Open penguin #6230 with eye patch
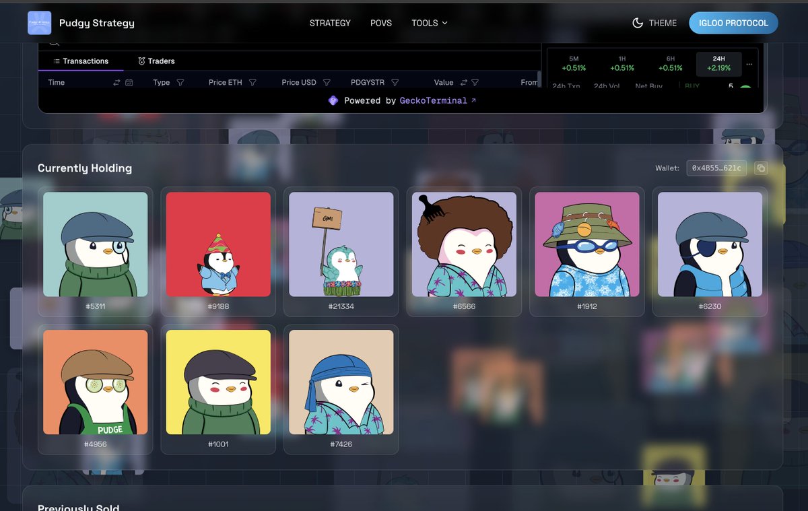The image size is (808, 511). tap(710, 244)
